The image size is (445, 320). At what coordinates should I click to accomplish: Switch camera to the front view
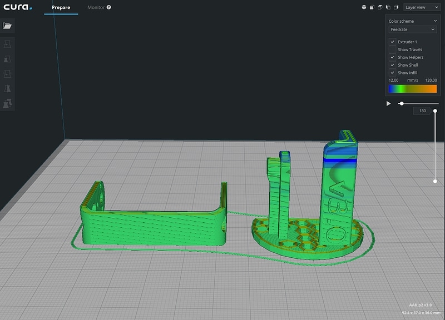372,7
